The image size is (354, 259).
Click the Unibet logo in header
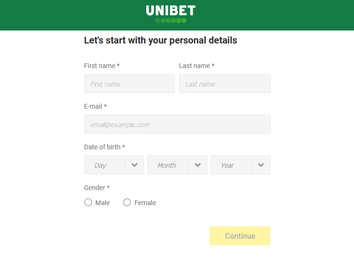[171, 14]
